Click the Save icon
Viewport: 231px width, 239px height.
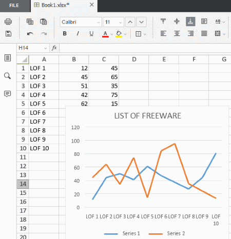[x=8, y=33]
